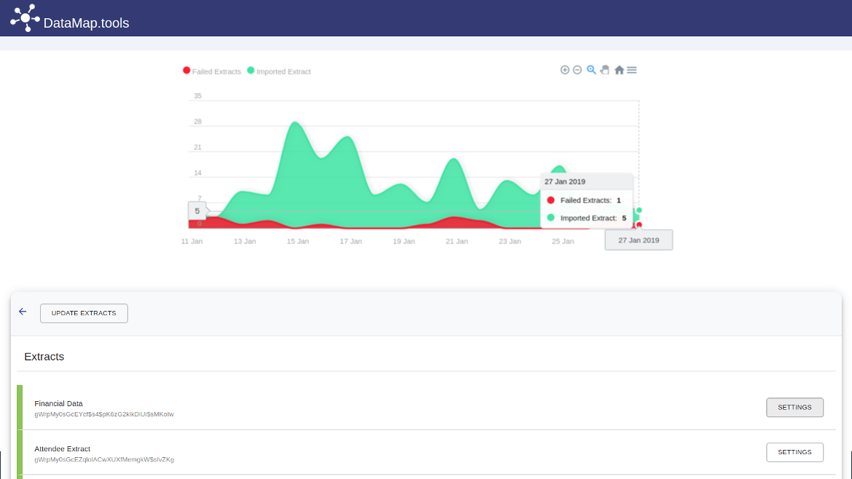Click the DataMap.tools logo icon

click(x=24, y=17)
